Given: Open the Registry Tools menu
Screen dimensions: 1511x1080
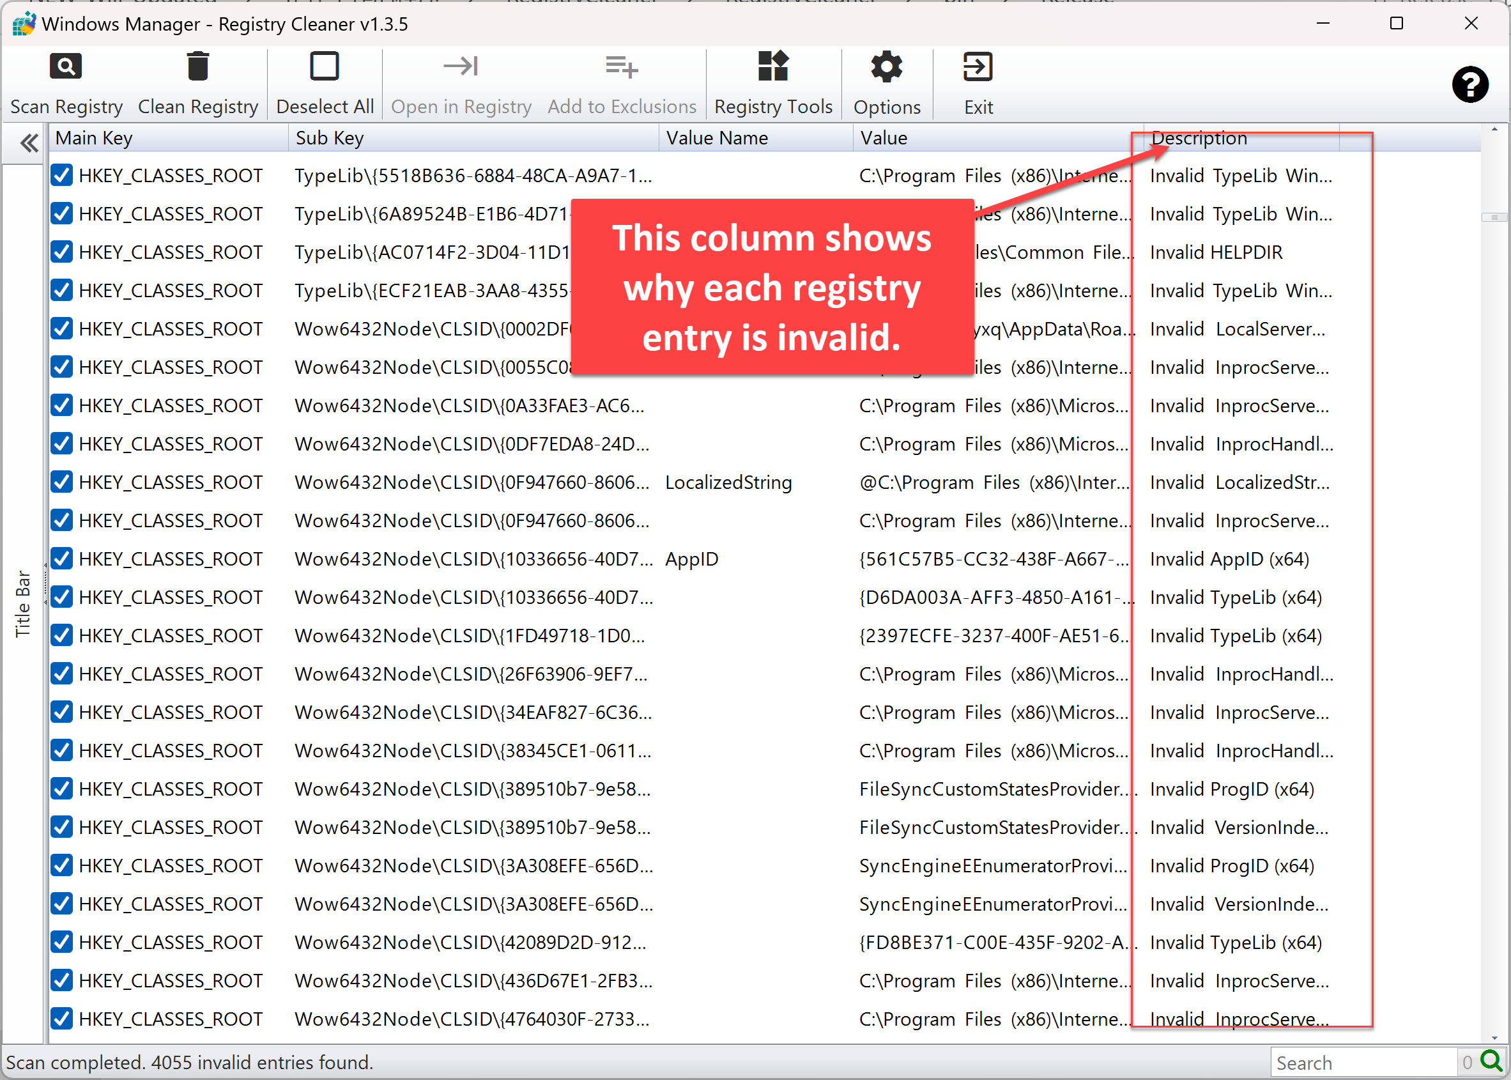Looking at the screenshot, I should 773,84.
